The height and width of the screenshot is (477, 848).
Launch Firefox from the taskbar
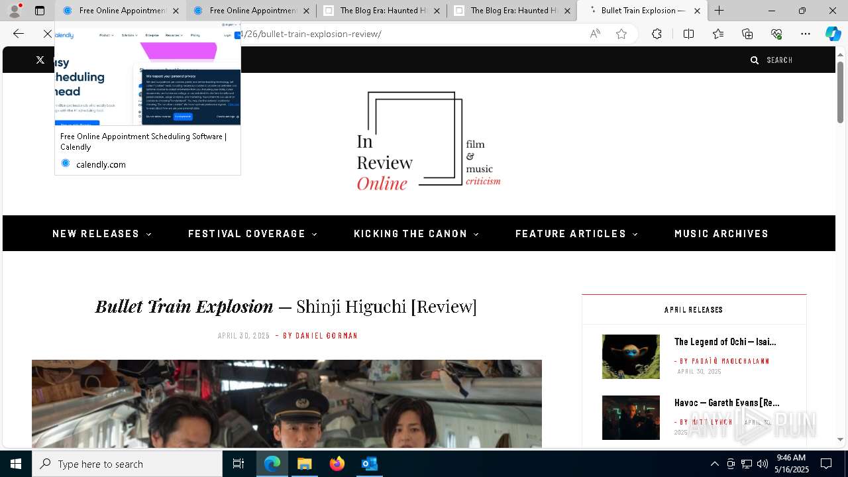(337, 464)
